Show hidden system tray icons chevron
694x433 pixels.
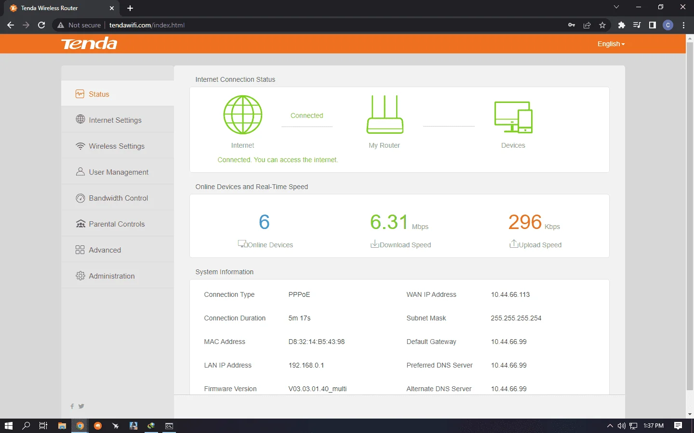point(610,426)
